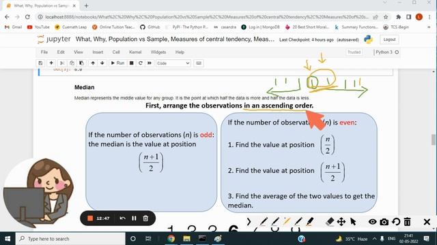
Task: Move selected cell down with down arrow
Action: pos(102,63)
